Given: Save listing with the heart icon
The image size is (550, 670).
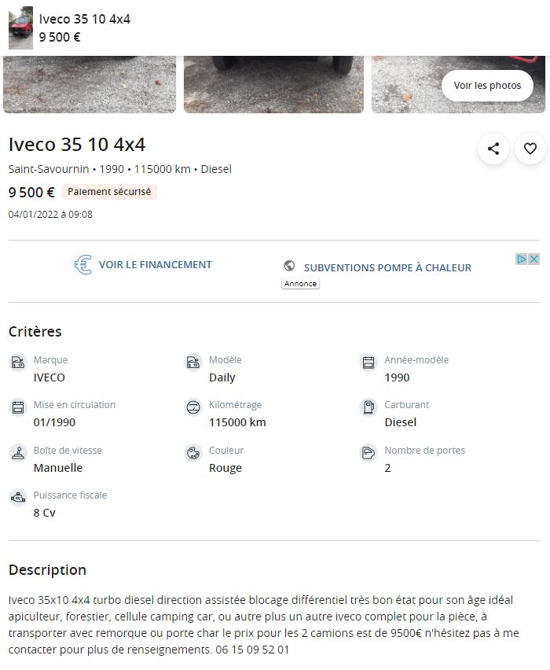Looking at the screenshot, I should (530, 148).
